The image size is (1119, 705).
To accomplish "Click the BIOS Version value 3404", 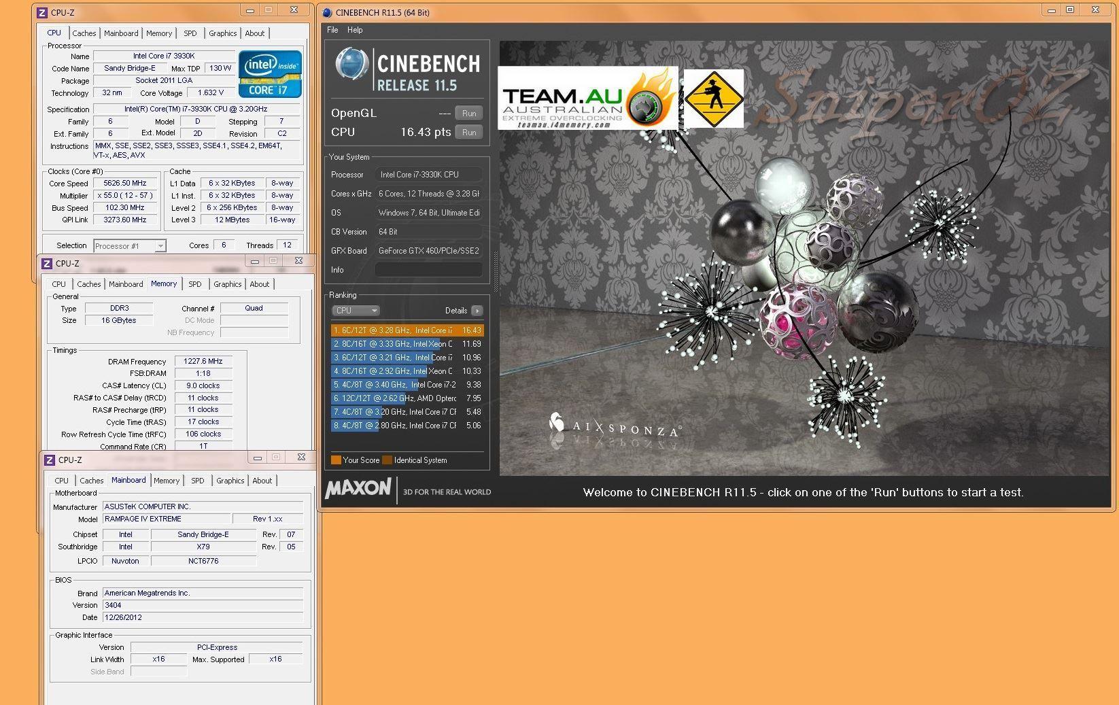I will [203, 605].
